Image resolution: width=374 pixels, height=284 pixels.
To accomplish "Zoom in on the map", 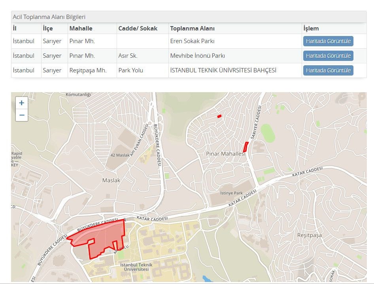I will pyautogui.click(x=22, y=103).
